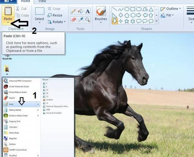Open the shape Fill dropdown
Image resolution: width=194 pixels, height=157 pixels.
point(167,15)
